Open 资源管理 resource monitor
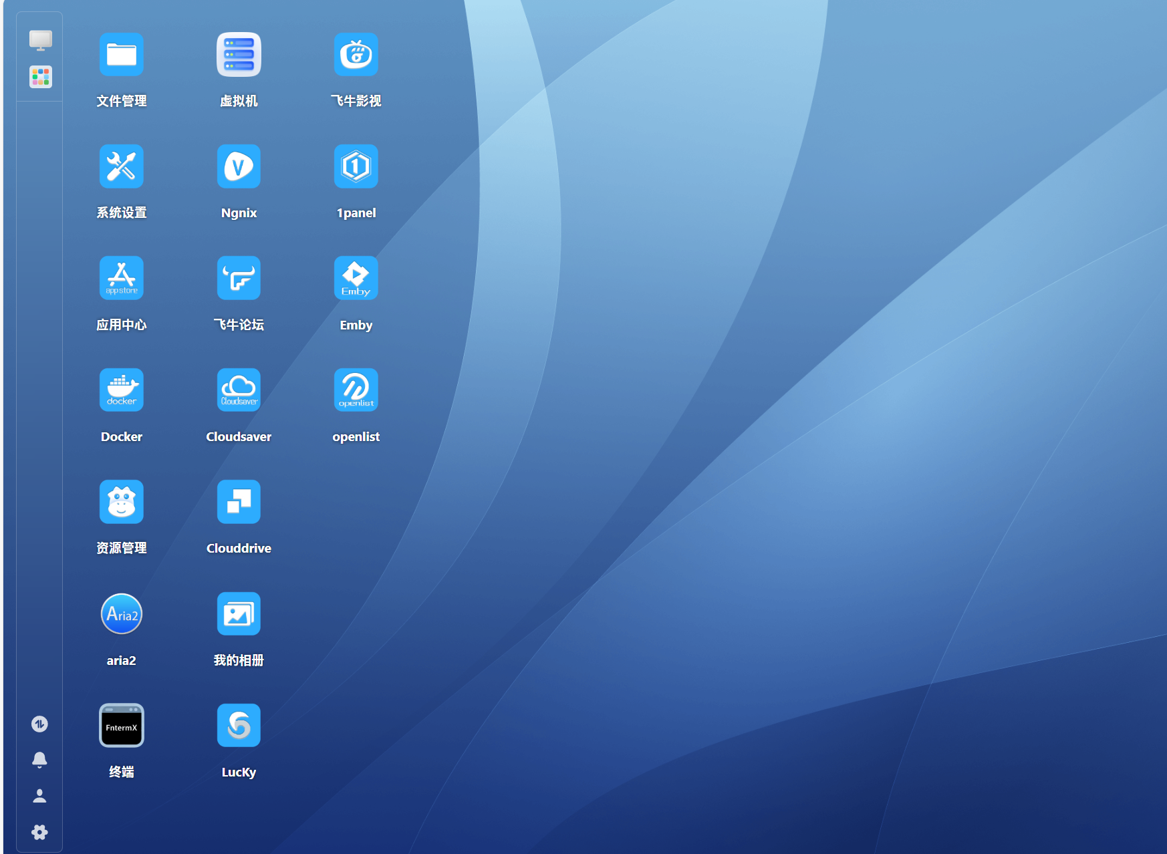Viewport: 1167px width, 854px height. click(121, 501)
